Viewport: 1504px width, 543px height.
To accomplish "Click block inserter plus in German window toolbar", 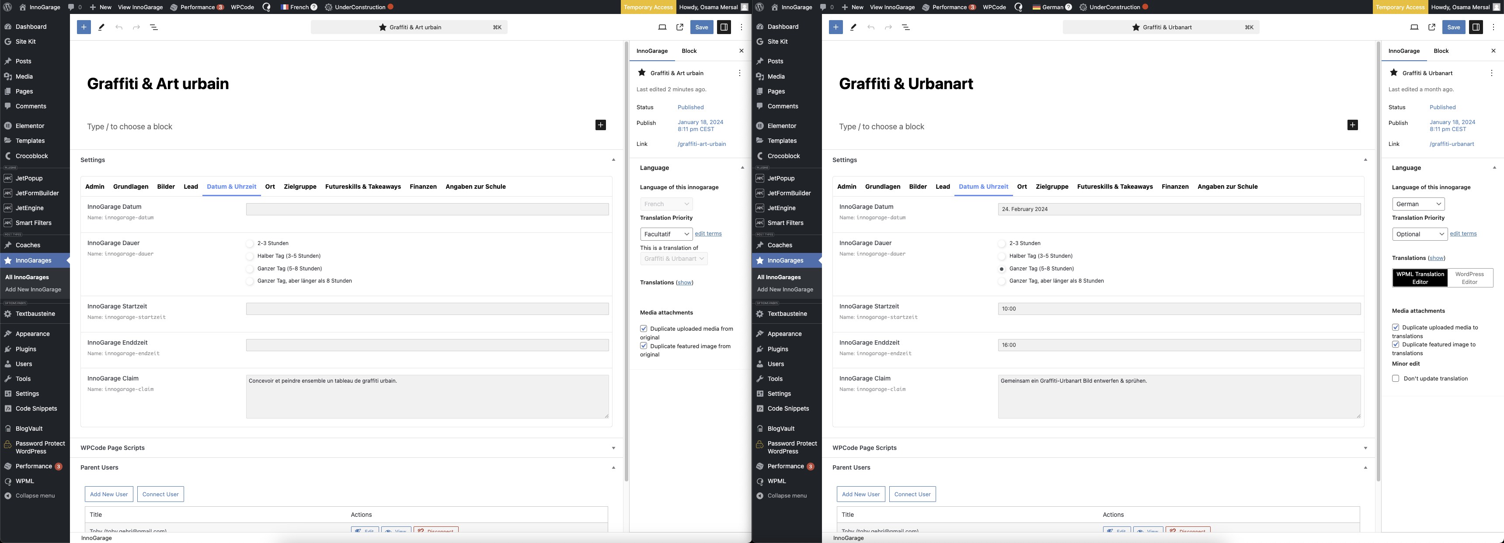I will [836, 27].
